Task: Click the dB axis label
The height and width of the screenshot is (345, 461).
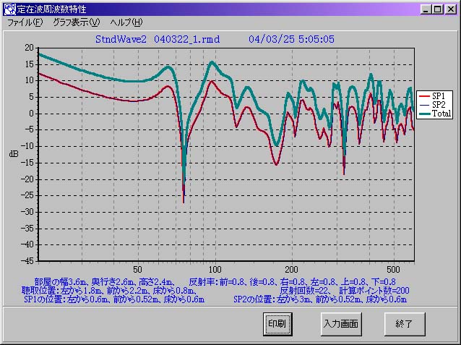Action: 14,153
